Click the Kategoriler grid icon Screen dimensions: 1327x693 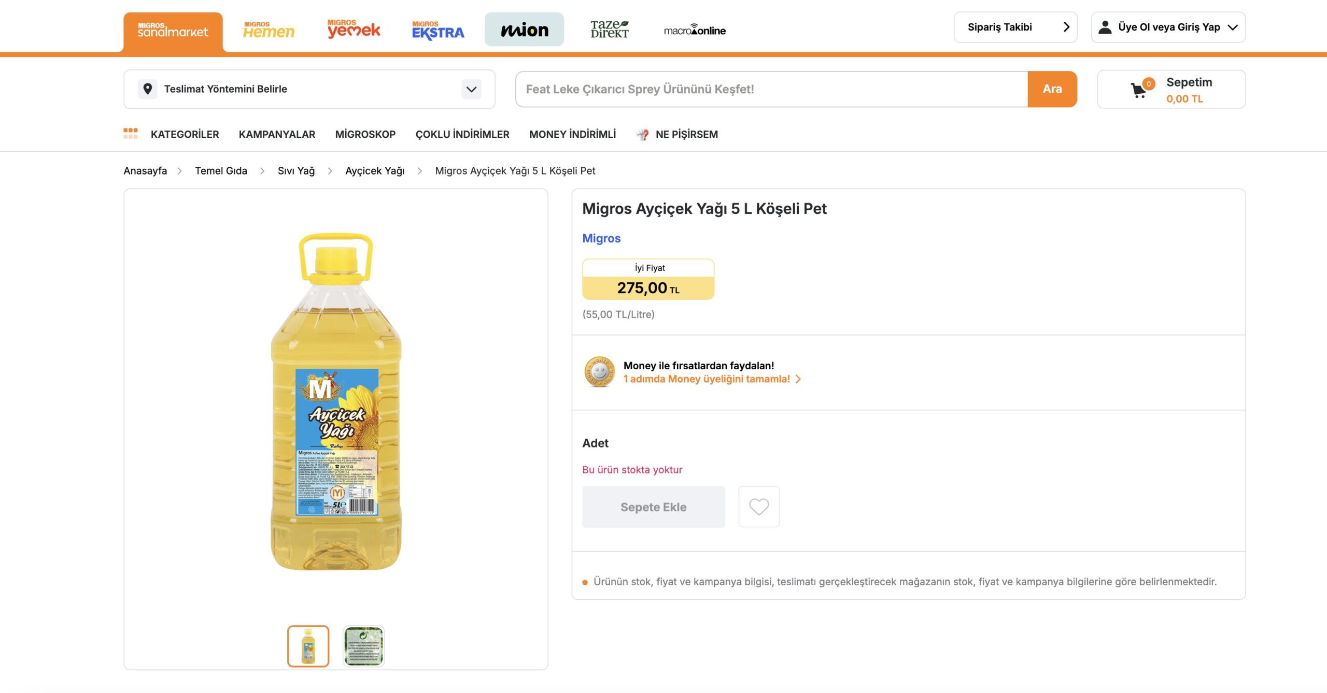pos(131,134)
